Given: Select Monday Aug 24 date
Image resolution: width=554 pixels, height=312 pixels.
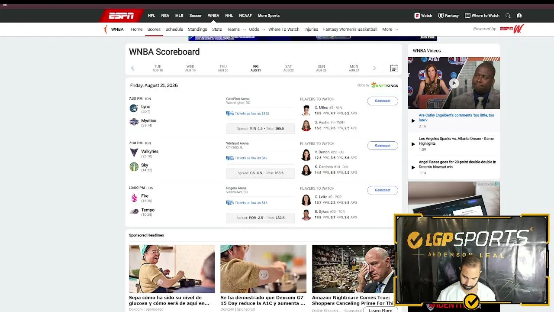Looking at the screenshot, I should click(354, 68).
